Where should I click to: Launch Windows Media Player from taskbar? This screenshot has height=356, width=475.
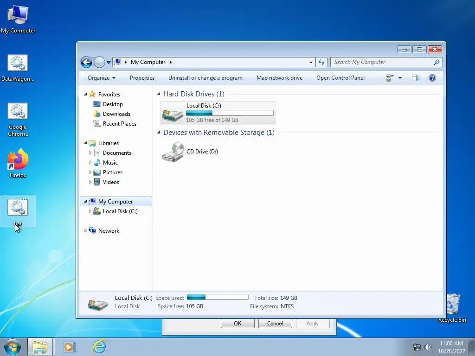click(69, 347)
